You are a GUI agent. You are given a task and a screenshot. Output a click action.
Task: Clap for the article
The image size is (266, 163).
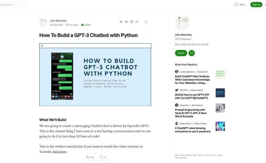pos(87,157)
